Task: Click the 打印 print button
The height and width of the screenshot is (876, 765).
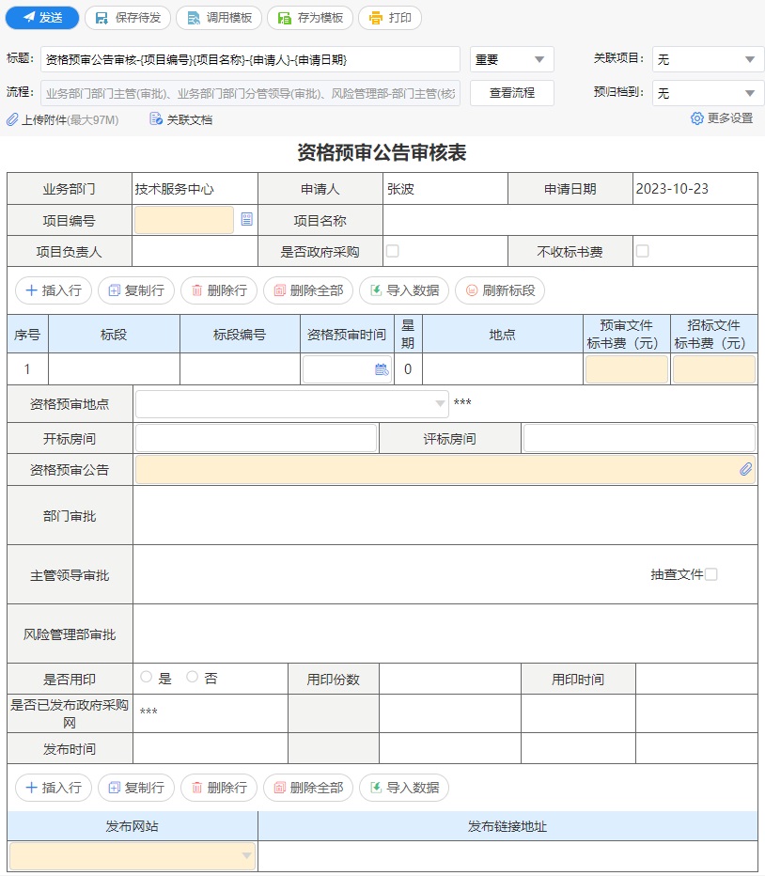Action: (x=390, y=18)
